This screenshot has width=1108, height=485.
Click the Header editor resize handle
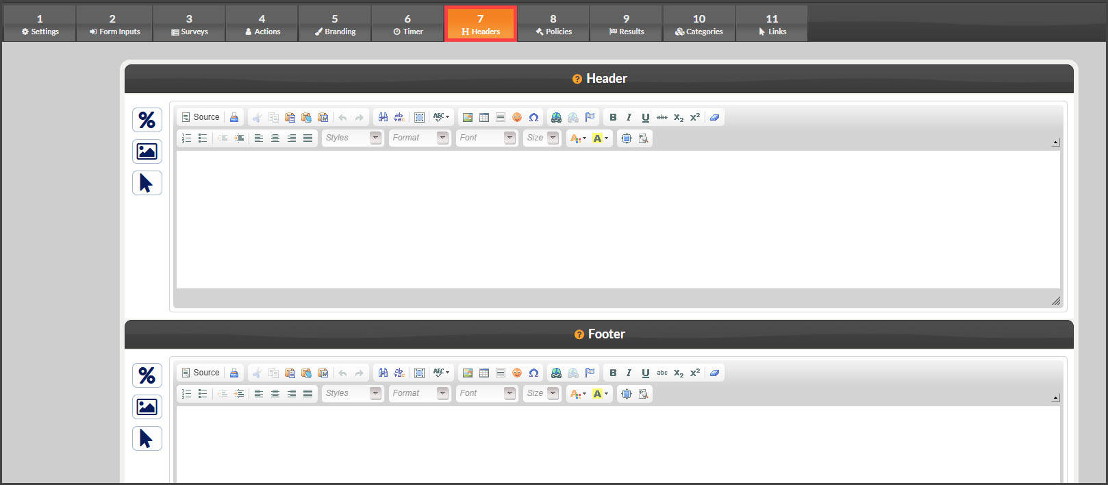click(x=1056, y=301)
